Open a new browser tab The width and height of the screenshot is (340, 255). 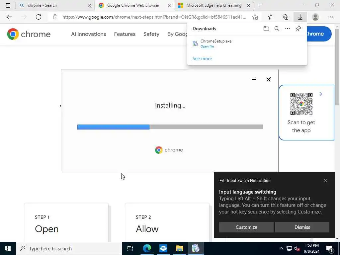(260, 5)
